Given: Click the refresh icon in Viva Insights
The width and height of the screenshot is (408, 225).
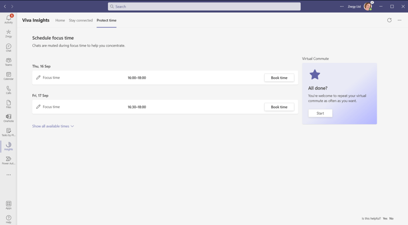Looking at the screenshot, I should pyautogui.click(x=389, y=20).
